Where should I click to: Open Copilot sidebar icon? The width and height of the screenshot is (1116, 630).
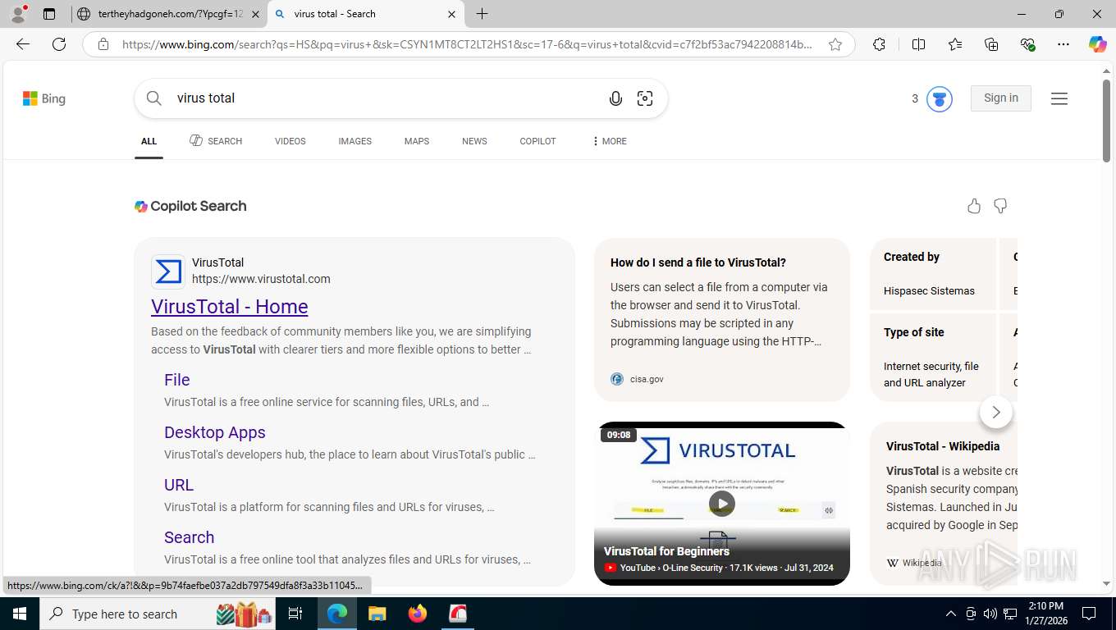(1098, 44)
